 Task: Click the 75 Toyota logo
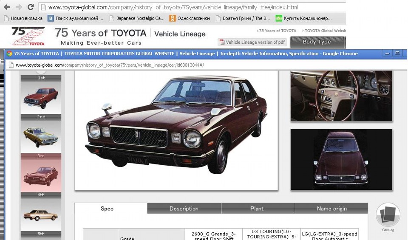[x=28, y=36]
